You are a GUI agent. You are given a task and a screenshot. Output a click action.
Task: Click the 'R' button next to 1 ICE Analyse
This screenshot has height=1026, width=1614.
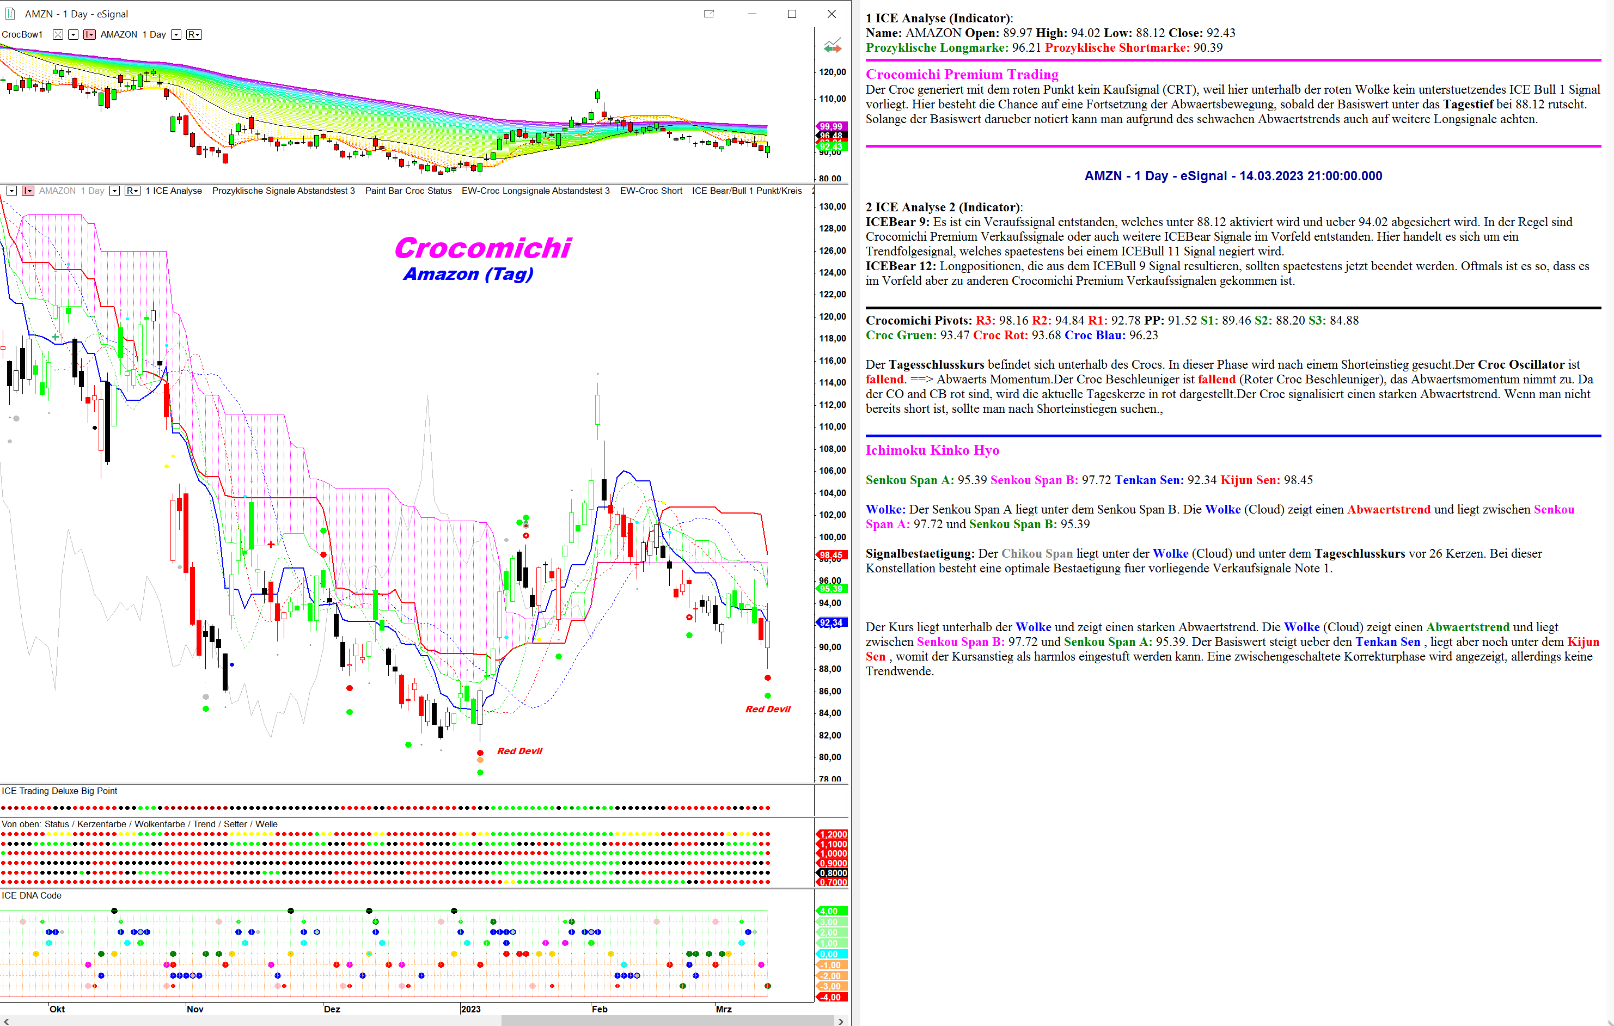pos(133,191)
